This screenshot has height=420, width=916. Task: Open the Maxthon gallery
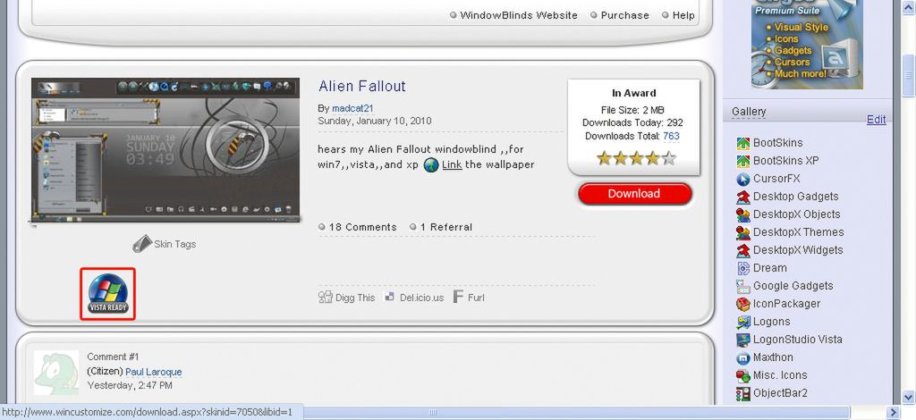(x=773, y=357)
